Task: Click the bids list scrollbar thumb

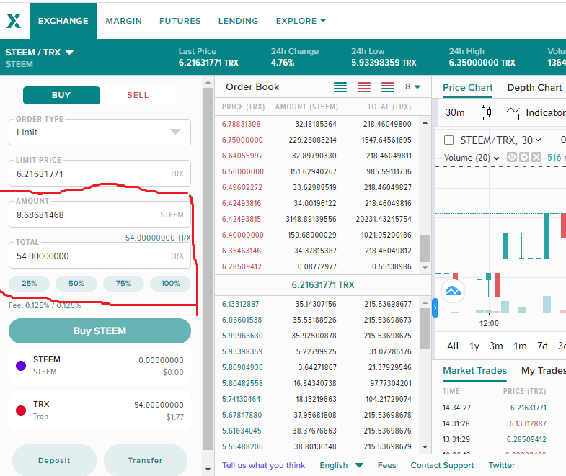Action: [425, 328]
